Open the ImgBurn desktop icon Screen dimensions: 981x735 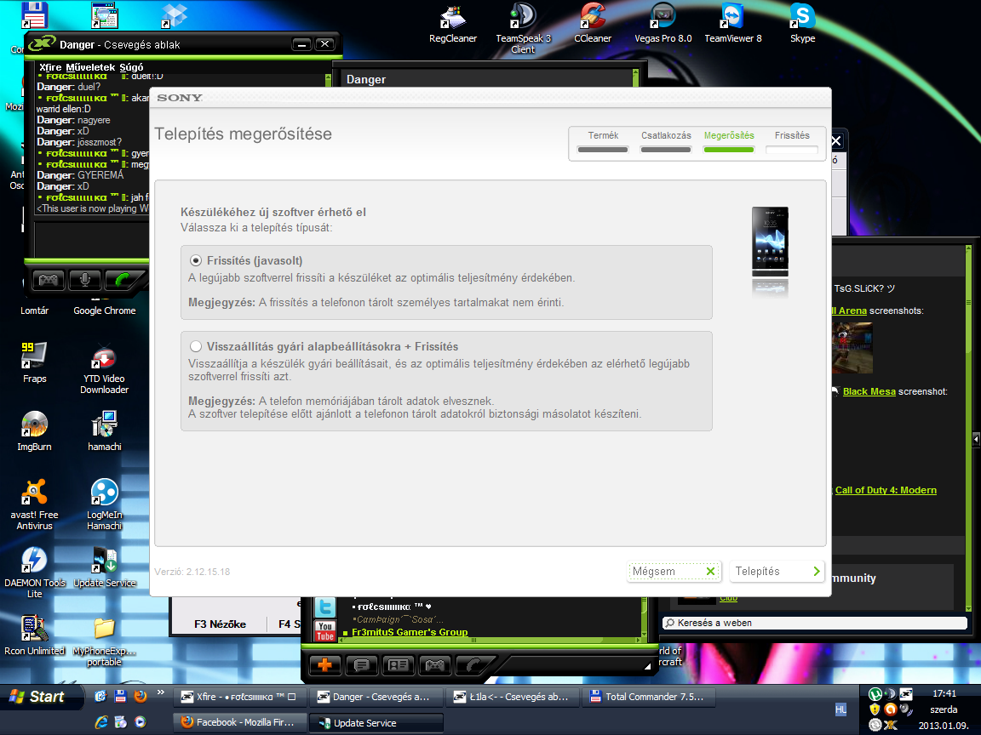(x=34, y=431)
